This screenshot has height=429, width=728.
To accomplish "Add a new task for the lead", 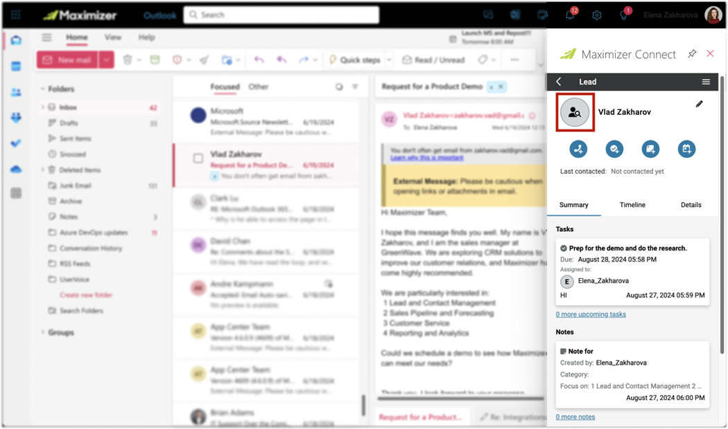I will [x=614, y=149].
